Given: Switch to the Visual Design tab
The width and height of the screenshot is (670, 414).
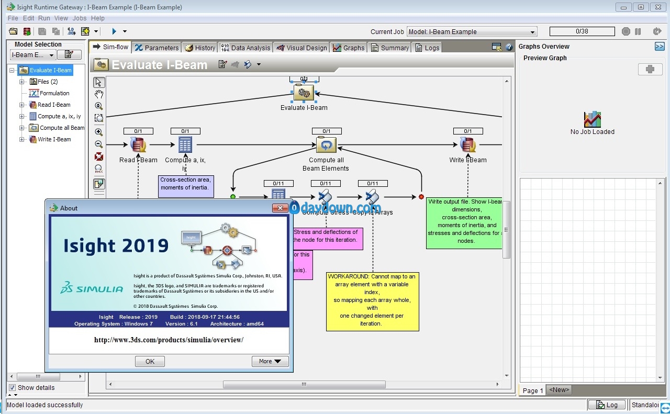Looking at the screenshot, I should (x=301, y=48).
